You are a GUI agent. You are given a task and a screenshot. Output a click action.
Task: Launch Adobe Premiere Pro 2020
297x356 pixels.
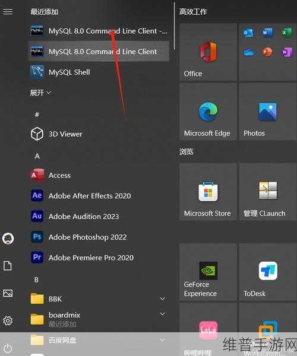pos(99,258)
